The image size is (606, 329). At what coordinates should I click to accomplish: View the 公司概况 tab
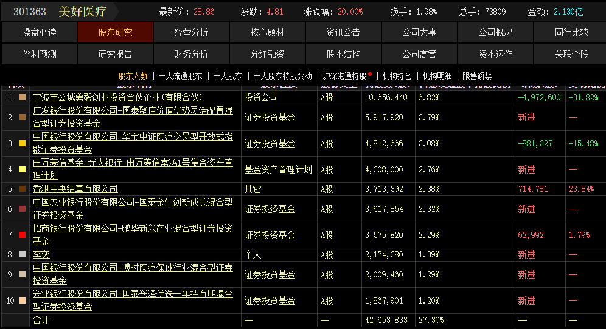click(x=495, y=32)
